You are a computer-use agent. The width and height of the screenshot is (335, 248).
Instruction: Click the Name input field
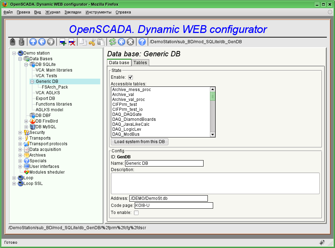[164, 163]
